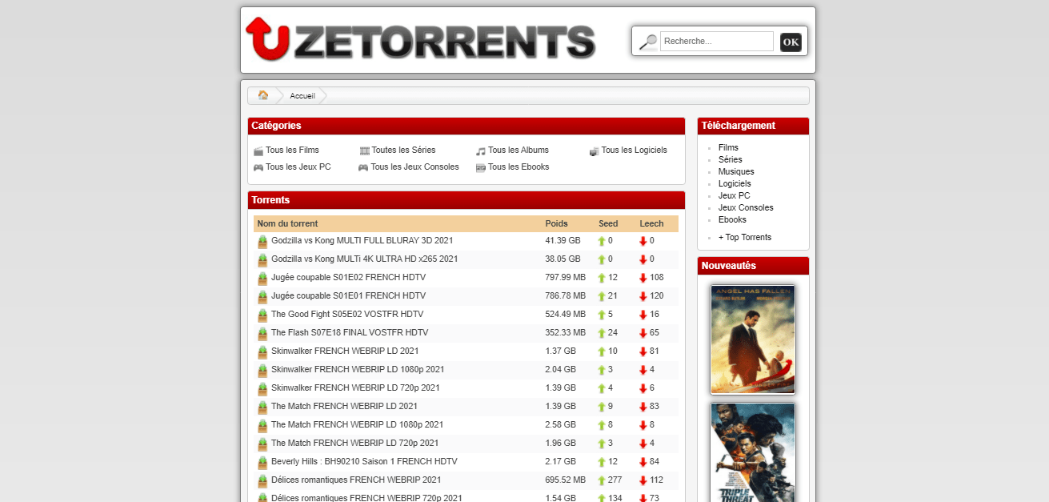1049x502 pixels.
Task: Open Beverly Hills BH90210 Saison 1 torrent
Action: click(364, 461)
